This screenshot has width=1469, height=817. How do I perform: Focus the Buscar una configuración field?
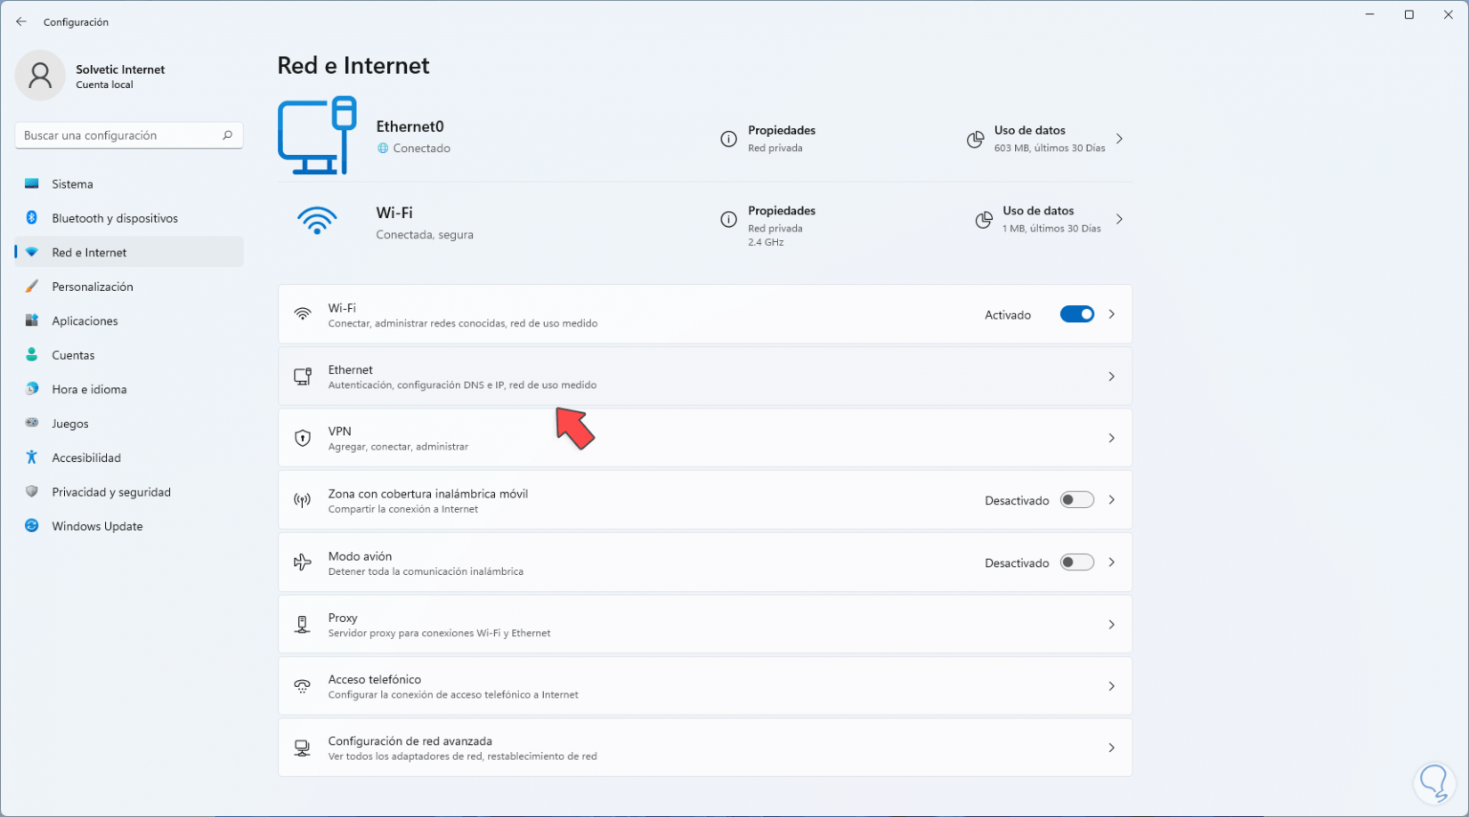pos(120,135)
